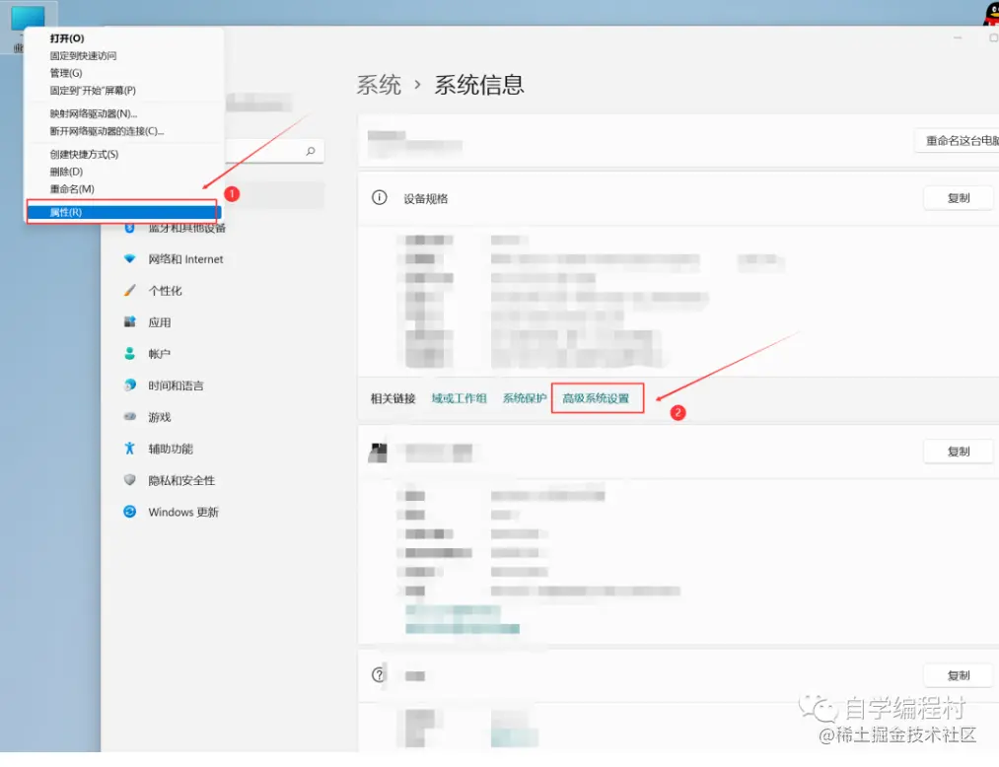
Task: Select 固定到"开始"屏幕(P) entry
Action: pos(93,91)
